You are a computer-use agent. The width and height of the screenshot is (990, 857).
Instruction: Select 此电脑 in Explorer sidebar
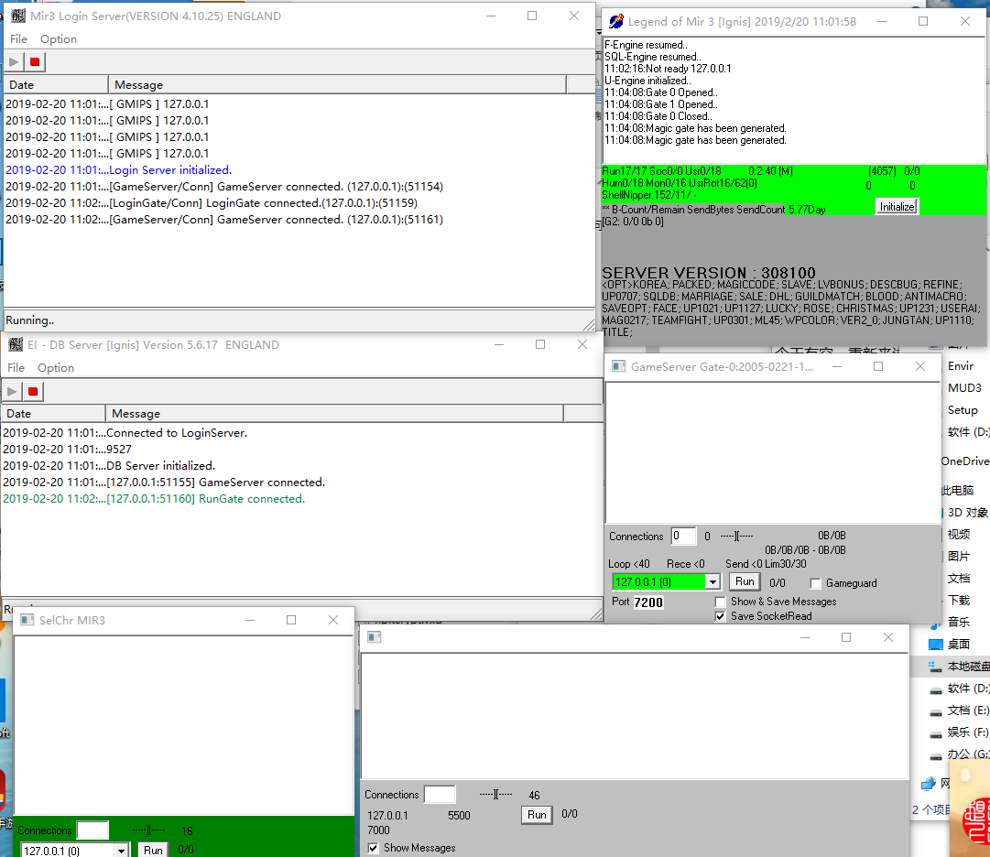pyautogui.click(x=957, y=491)
